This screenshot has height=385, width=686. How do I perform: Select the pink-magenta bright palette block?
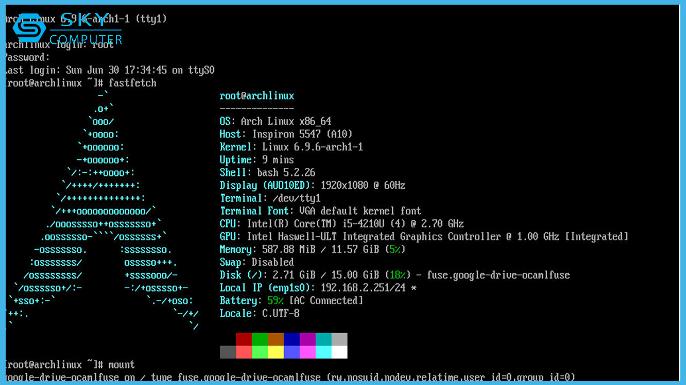[x=308, y=352]
